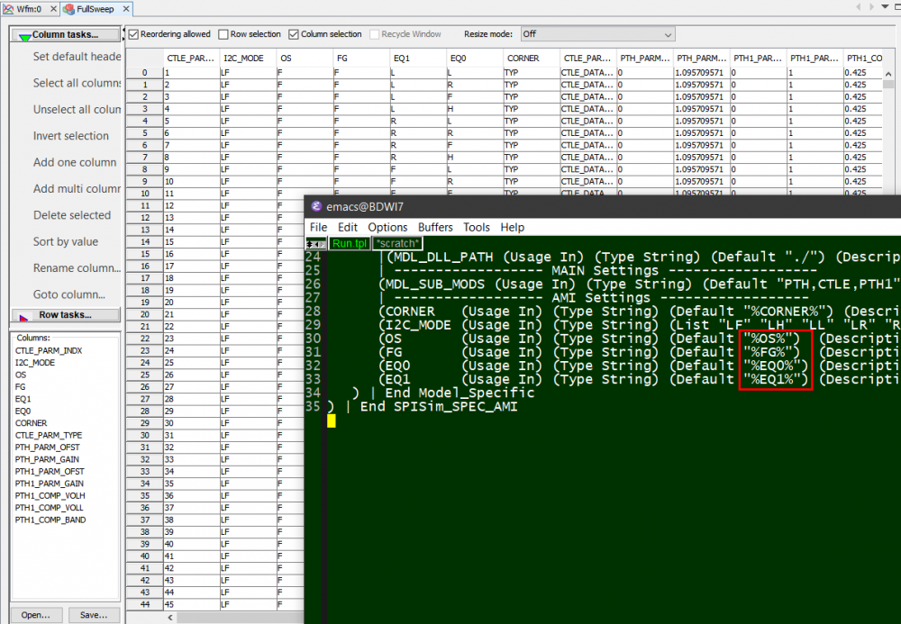Click the Emacs logo icon in title bar

[316, 207]
